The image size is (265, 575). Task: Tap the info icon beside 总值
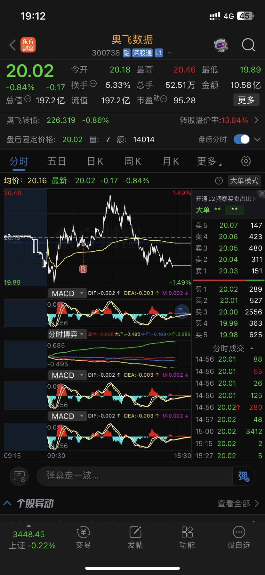(28, 99)
